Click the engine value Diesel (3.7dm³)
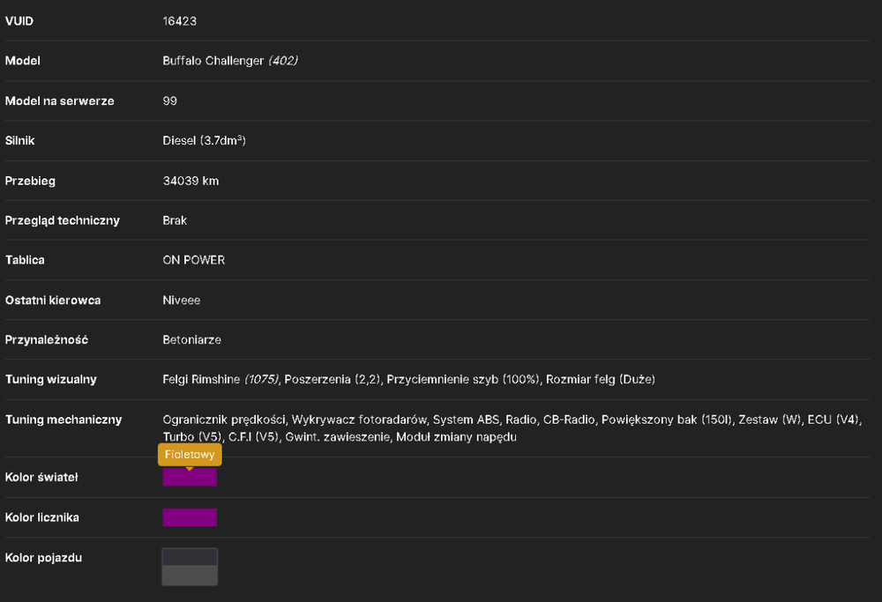The height and width of the screenshot is (602, 882). pos(205,140)
